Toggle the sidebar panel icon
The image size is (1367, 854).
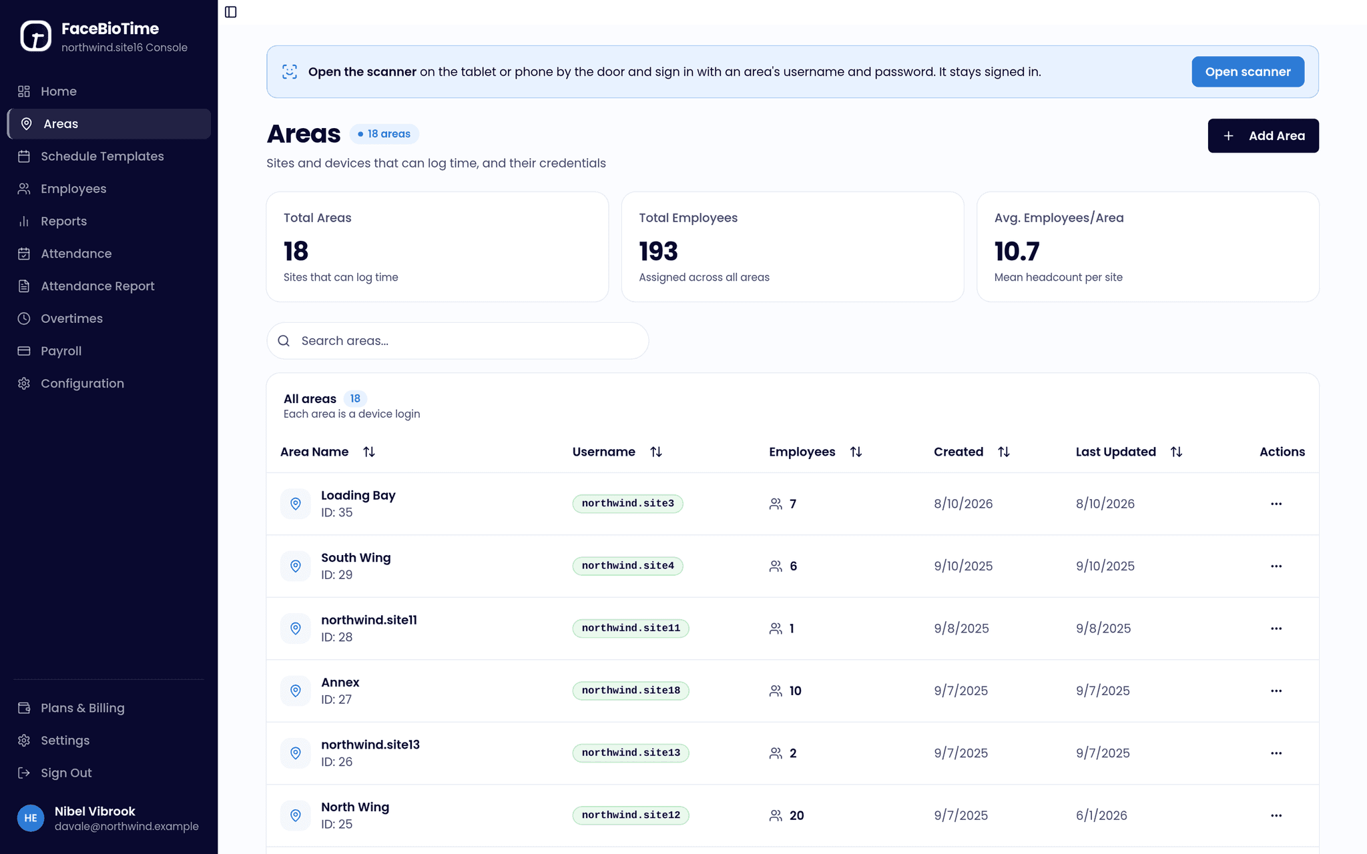[231, 12]
